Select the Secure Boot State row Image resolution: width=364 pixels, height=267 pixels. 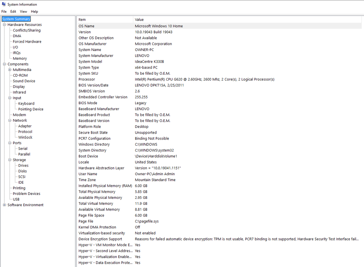tap(219, 133)
